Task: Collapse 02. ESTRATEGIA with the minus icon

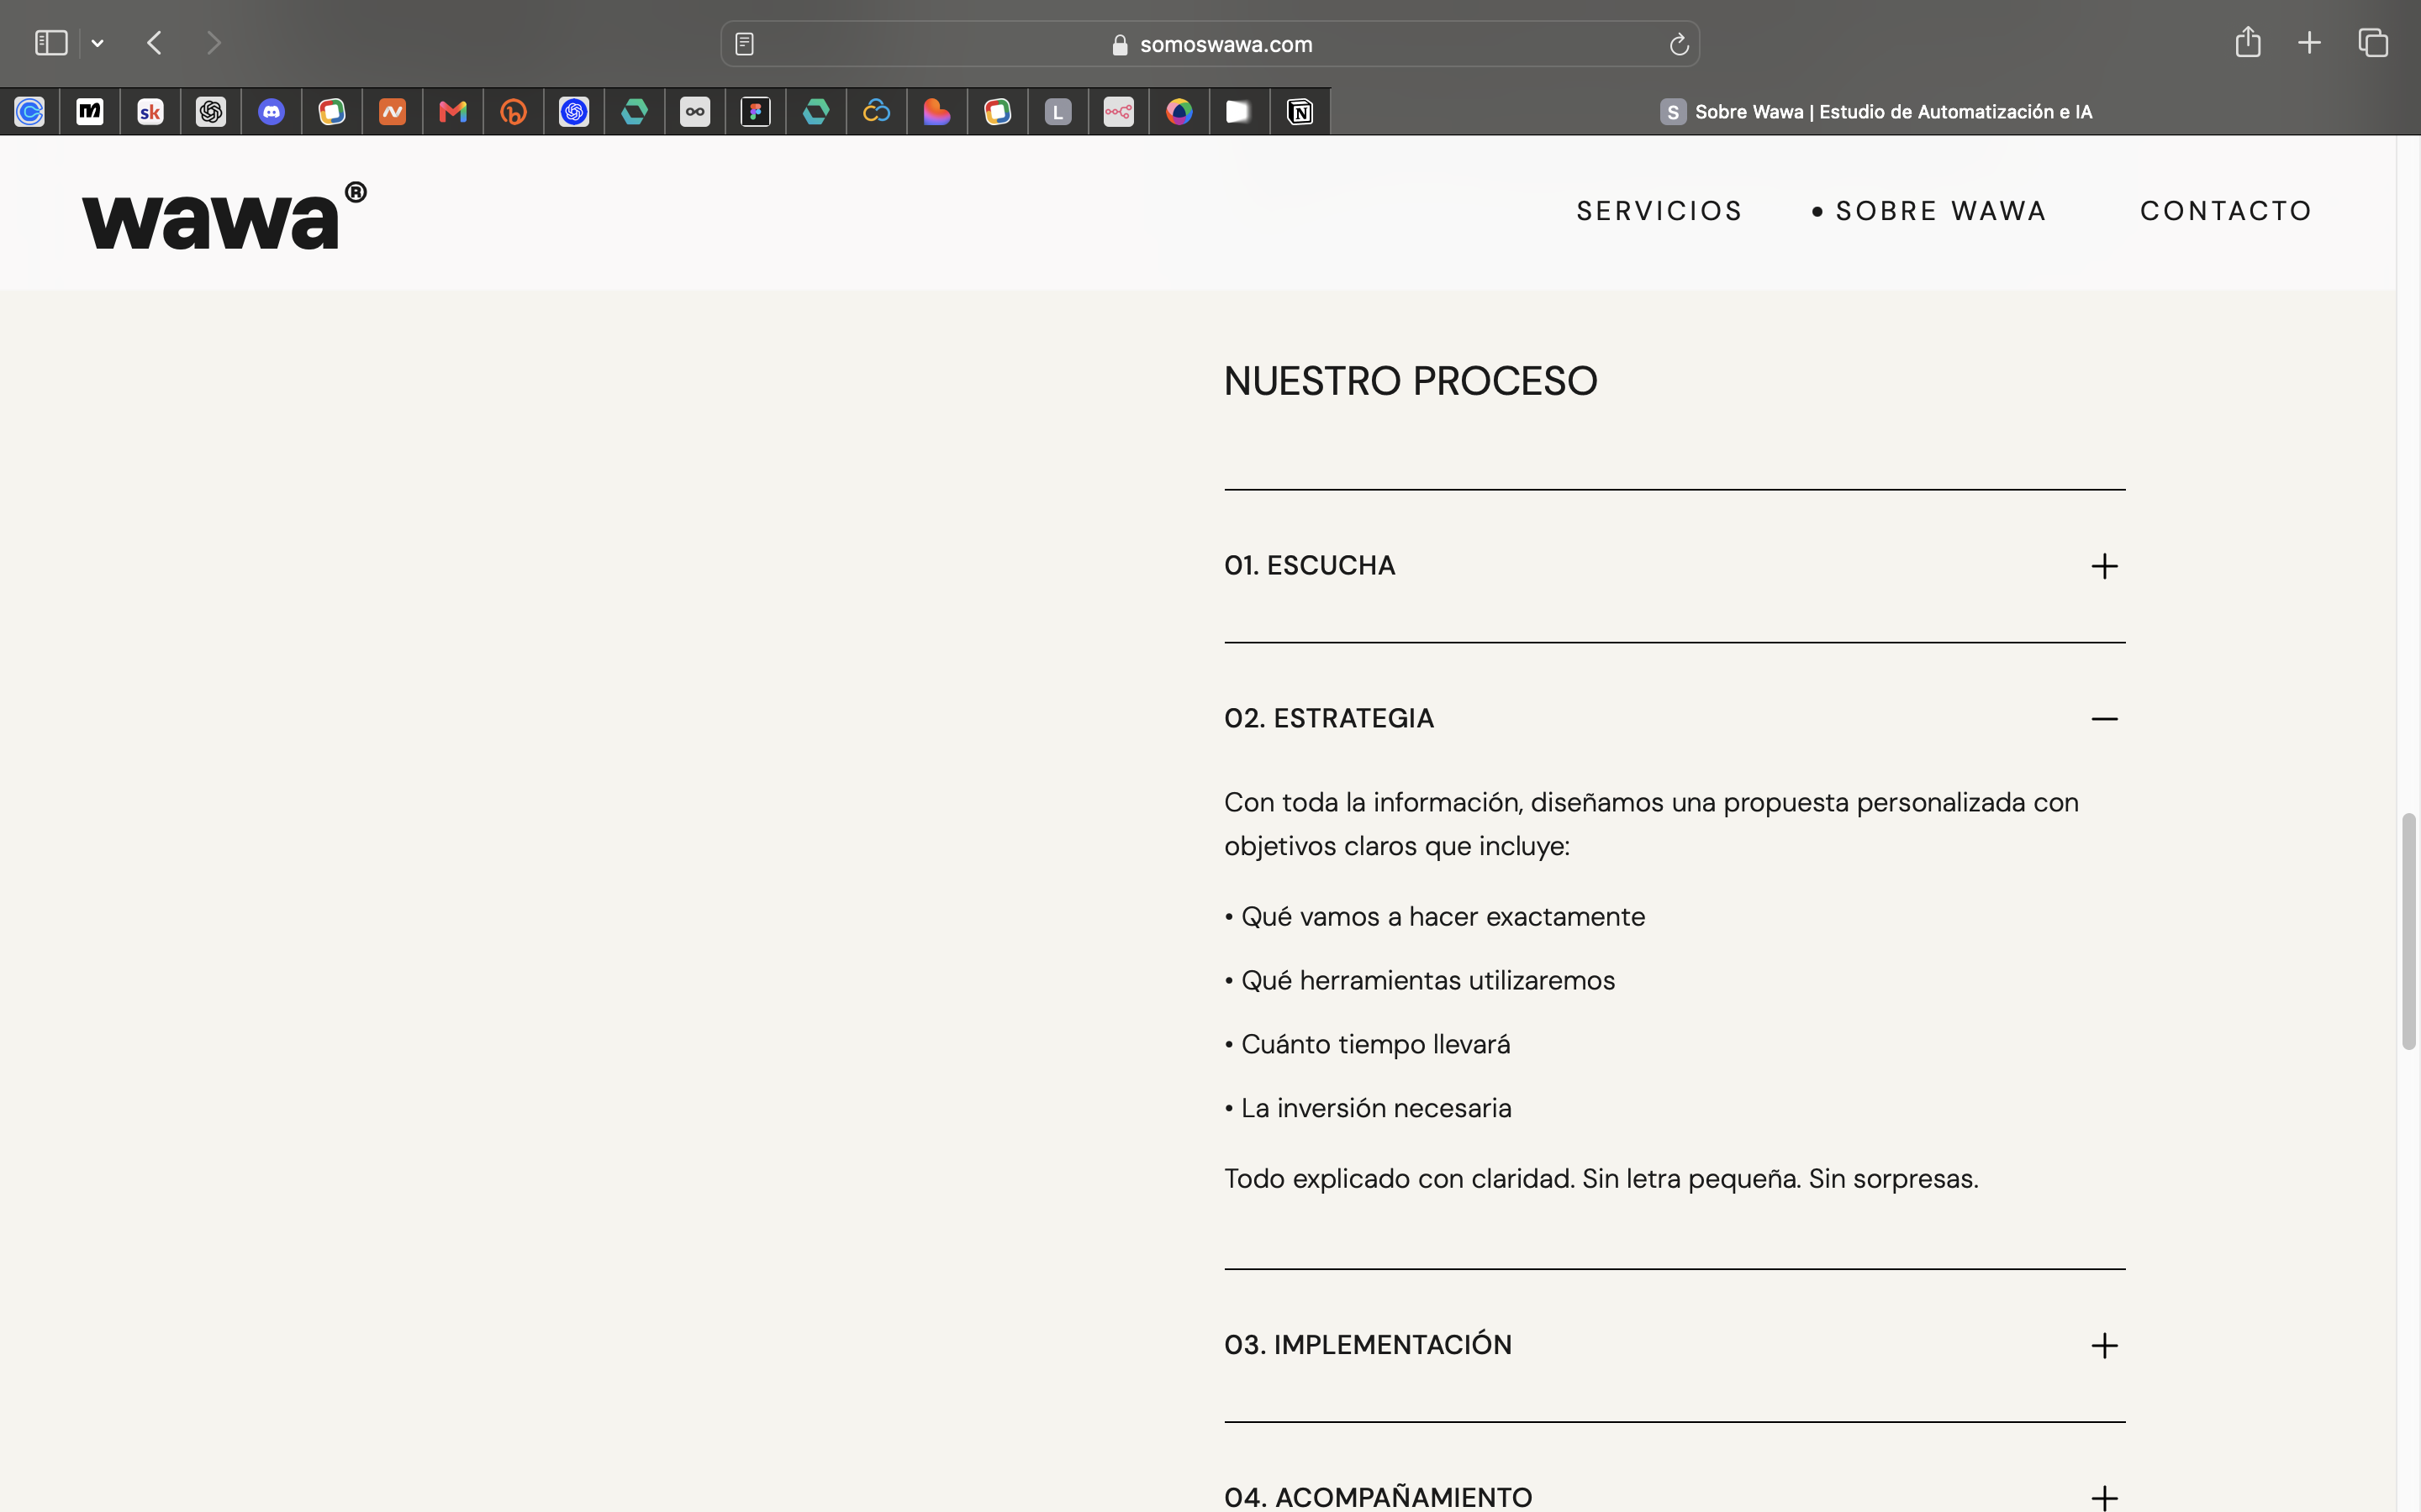Action: (2104, 719)
